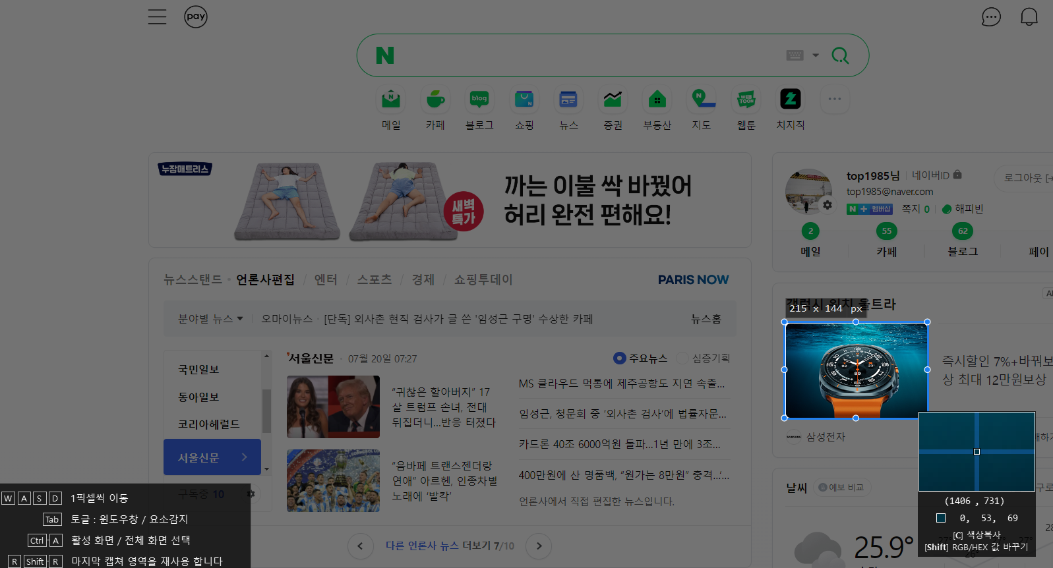Viewport: 1053px width, 568px height.
Task: Open the Galaxy Watch ad image
Action: (856, 370)
